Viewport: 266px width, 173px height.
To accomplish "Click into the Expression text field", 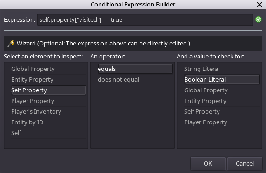I will point(145,20).
